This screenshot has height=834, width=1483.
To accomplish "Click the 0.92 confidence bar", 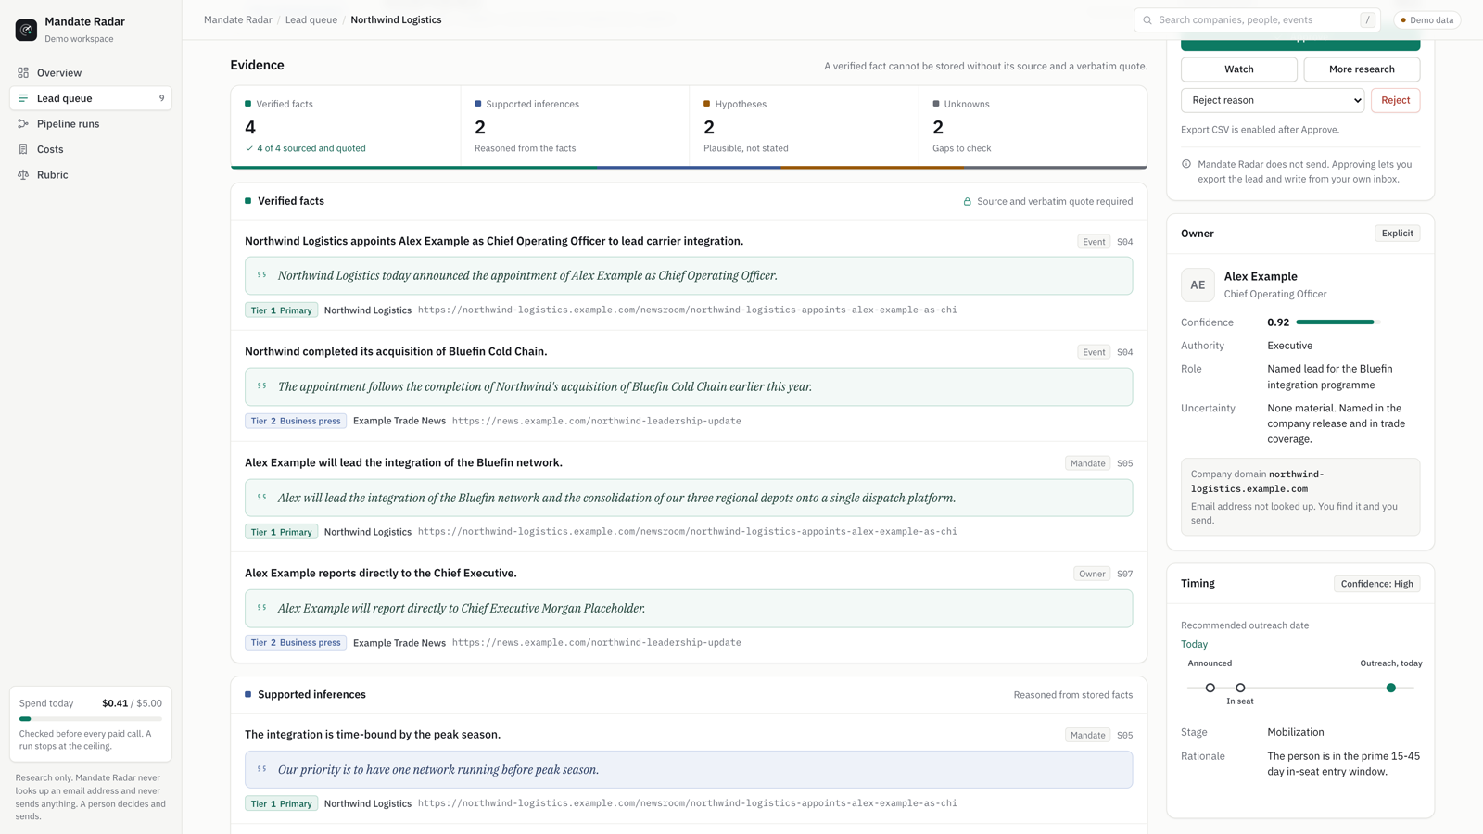I will [x=1338, y=322].
